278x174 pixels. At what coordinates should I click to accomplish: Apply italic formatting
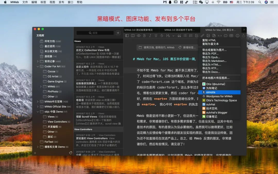pos(150,36)
